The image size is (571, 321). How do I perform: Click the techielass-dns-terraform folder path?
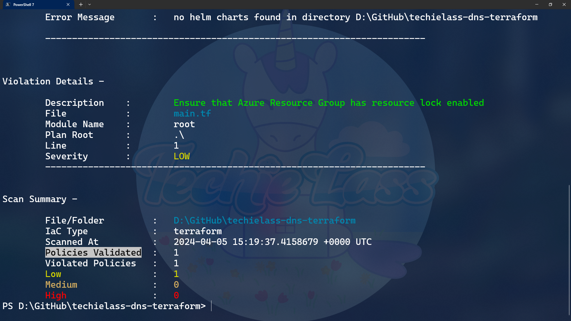tap(264, 220)
